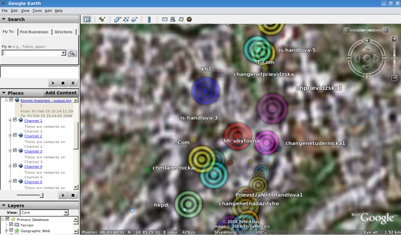401x235 pixels.
Task: Expand the Channel 5 tree node
Action: click(x=10, y=181)
